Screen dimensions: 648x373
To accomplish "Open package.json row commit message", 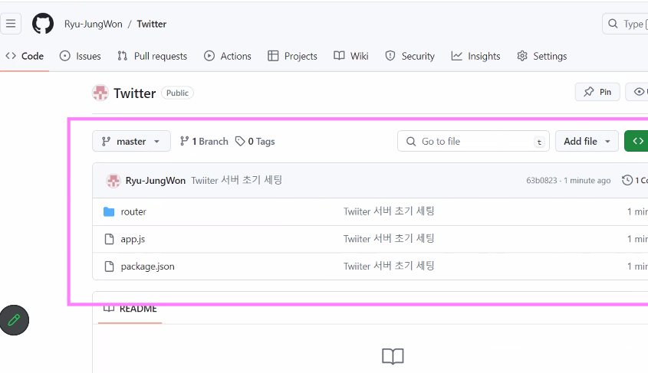I will (x=389, y=266).
